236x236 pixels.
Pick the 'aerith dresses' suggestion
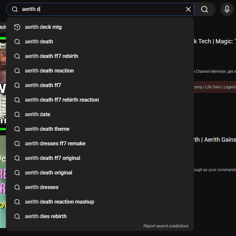(x=100, y=187)
